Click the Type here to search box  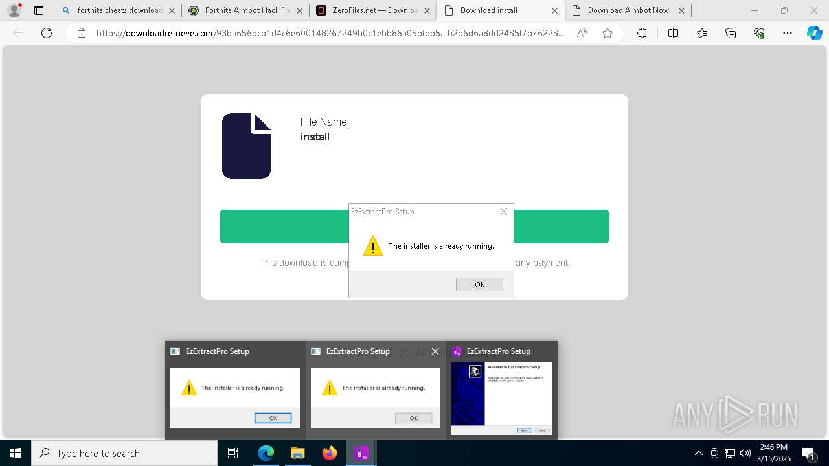tap(124, 453)
